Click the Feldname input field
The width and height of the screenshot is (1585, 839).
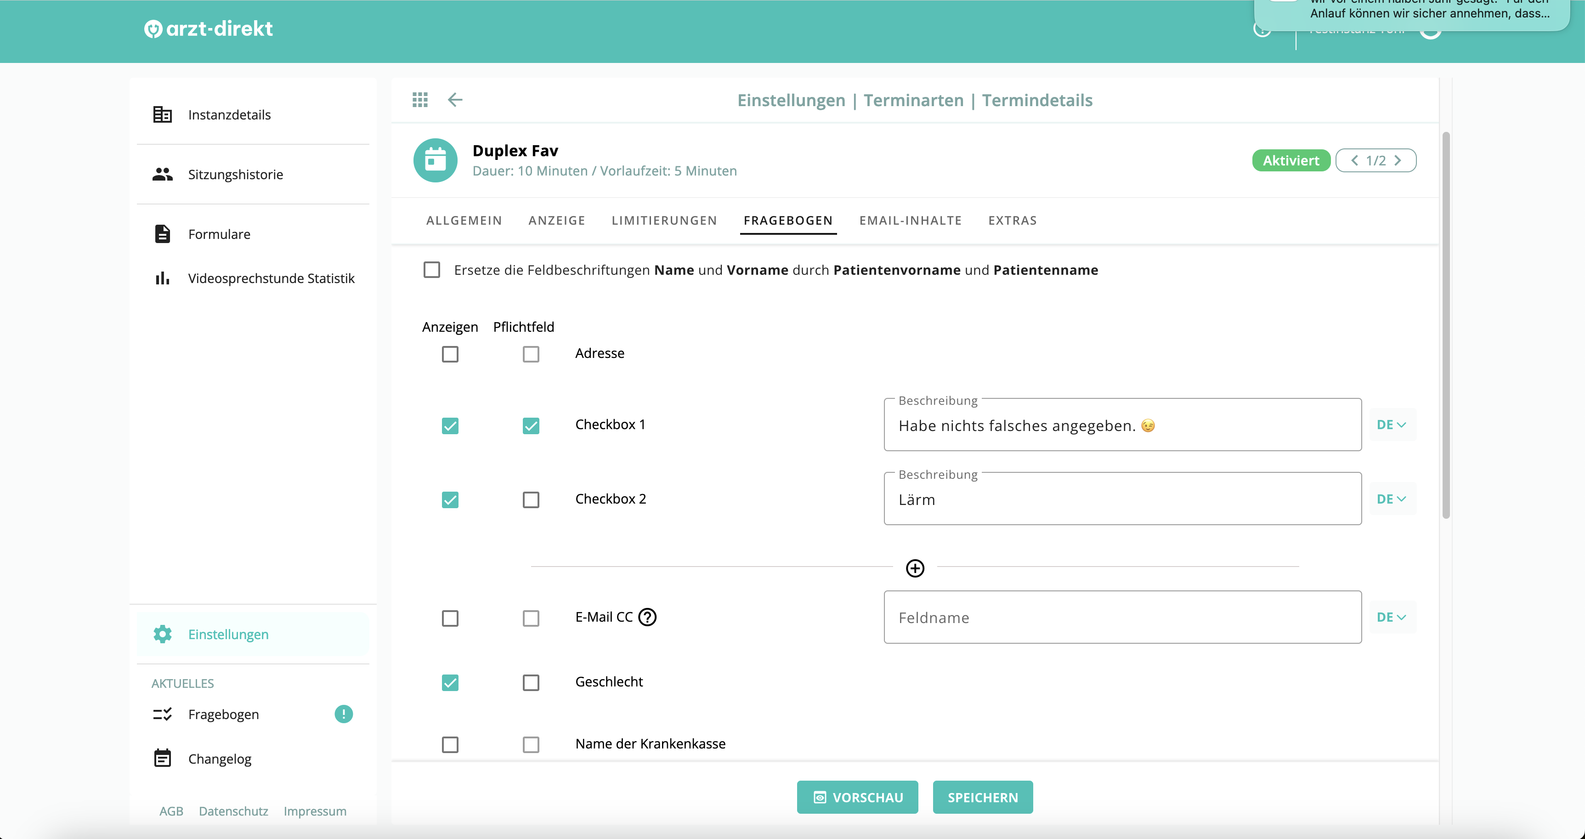1122,617
